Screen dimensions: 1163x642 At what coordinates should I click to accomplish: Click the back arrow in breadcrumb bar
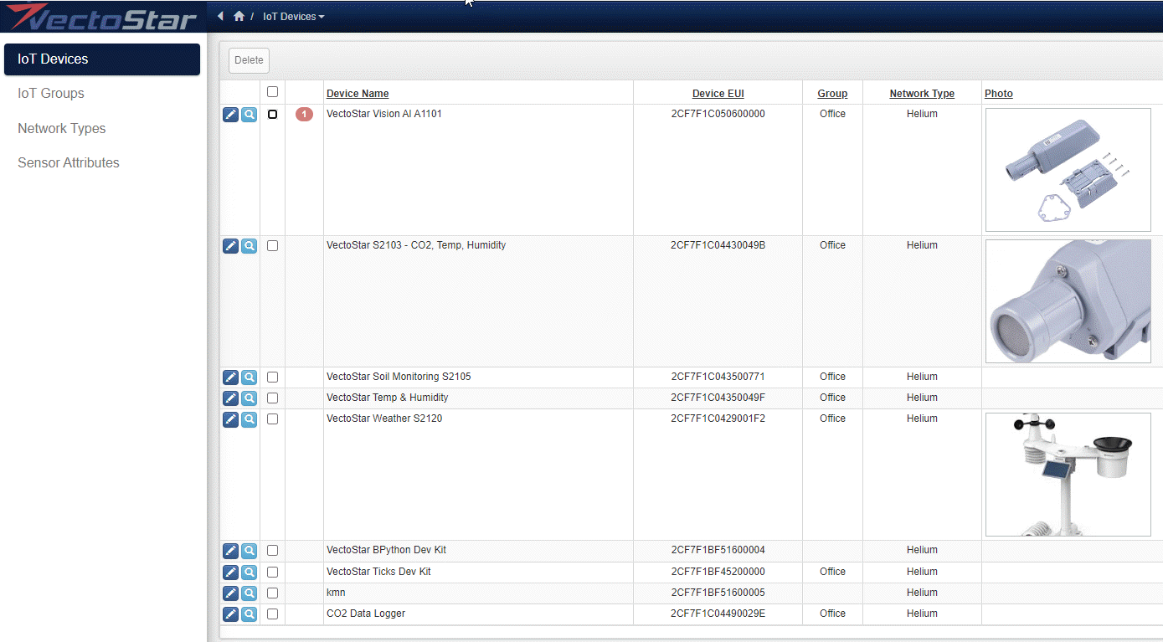(x=220, y=16)
